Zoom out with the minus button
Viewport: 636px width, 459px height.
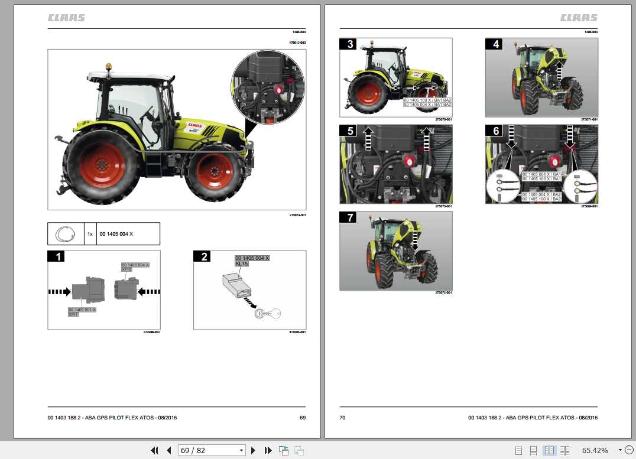tap(629, 450)
